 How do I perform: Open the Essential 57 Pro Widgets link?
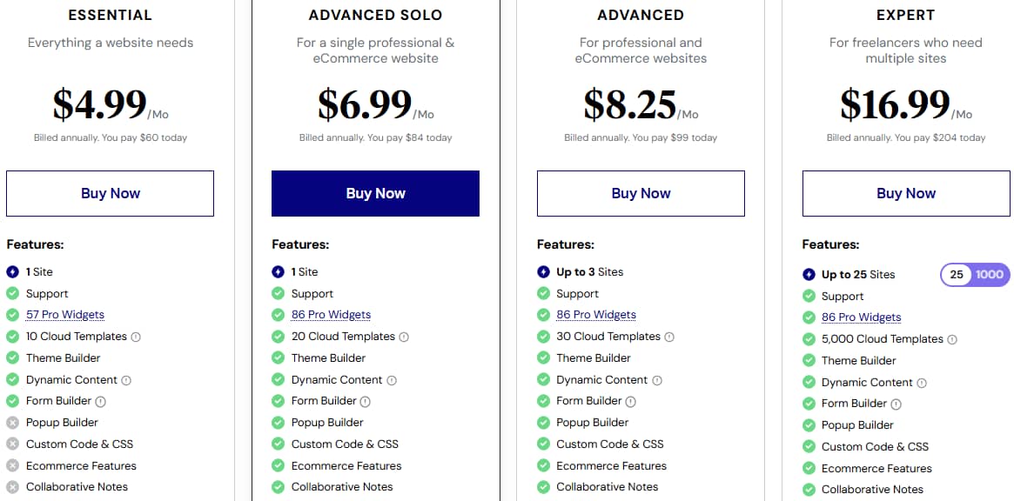coord(65,315)
